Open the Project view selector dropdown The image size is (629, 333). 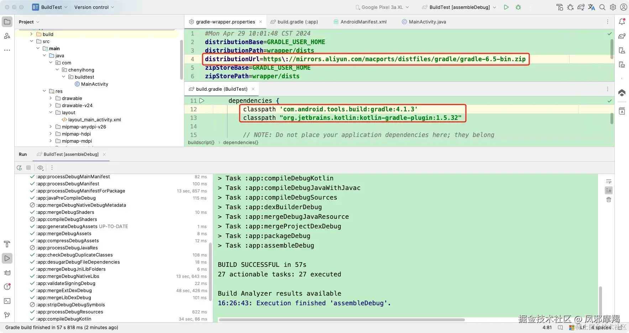(x=29, y=22)
